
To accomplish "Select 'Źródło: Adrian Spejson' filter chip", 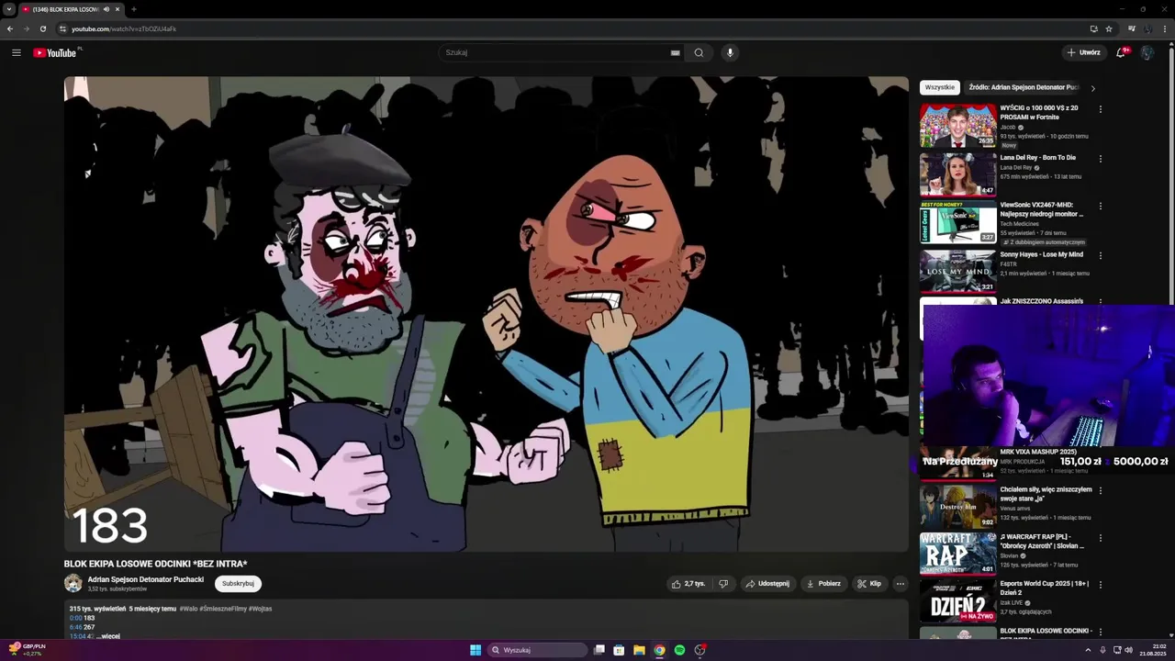I will pyautogui.click(x=1023, y=87).
